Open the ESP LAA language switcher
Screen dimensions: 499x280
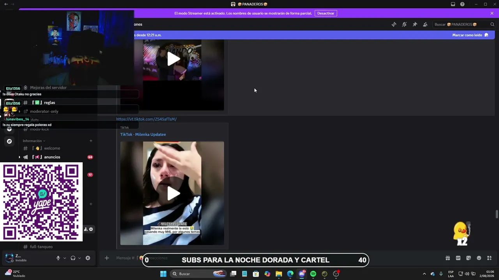click(x=451, y=274)
